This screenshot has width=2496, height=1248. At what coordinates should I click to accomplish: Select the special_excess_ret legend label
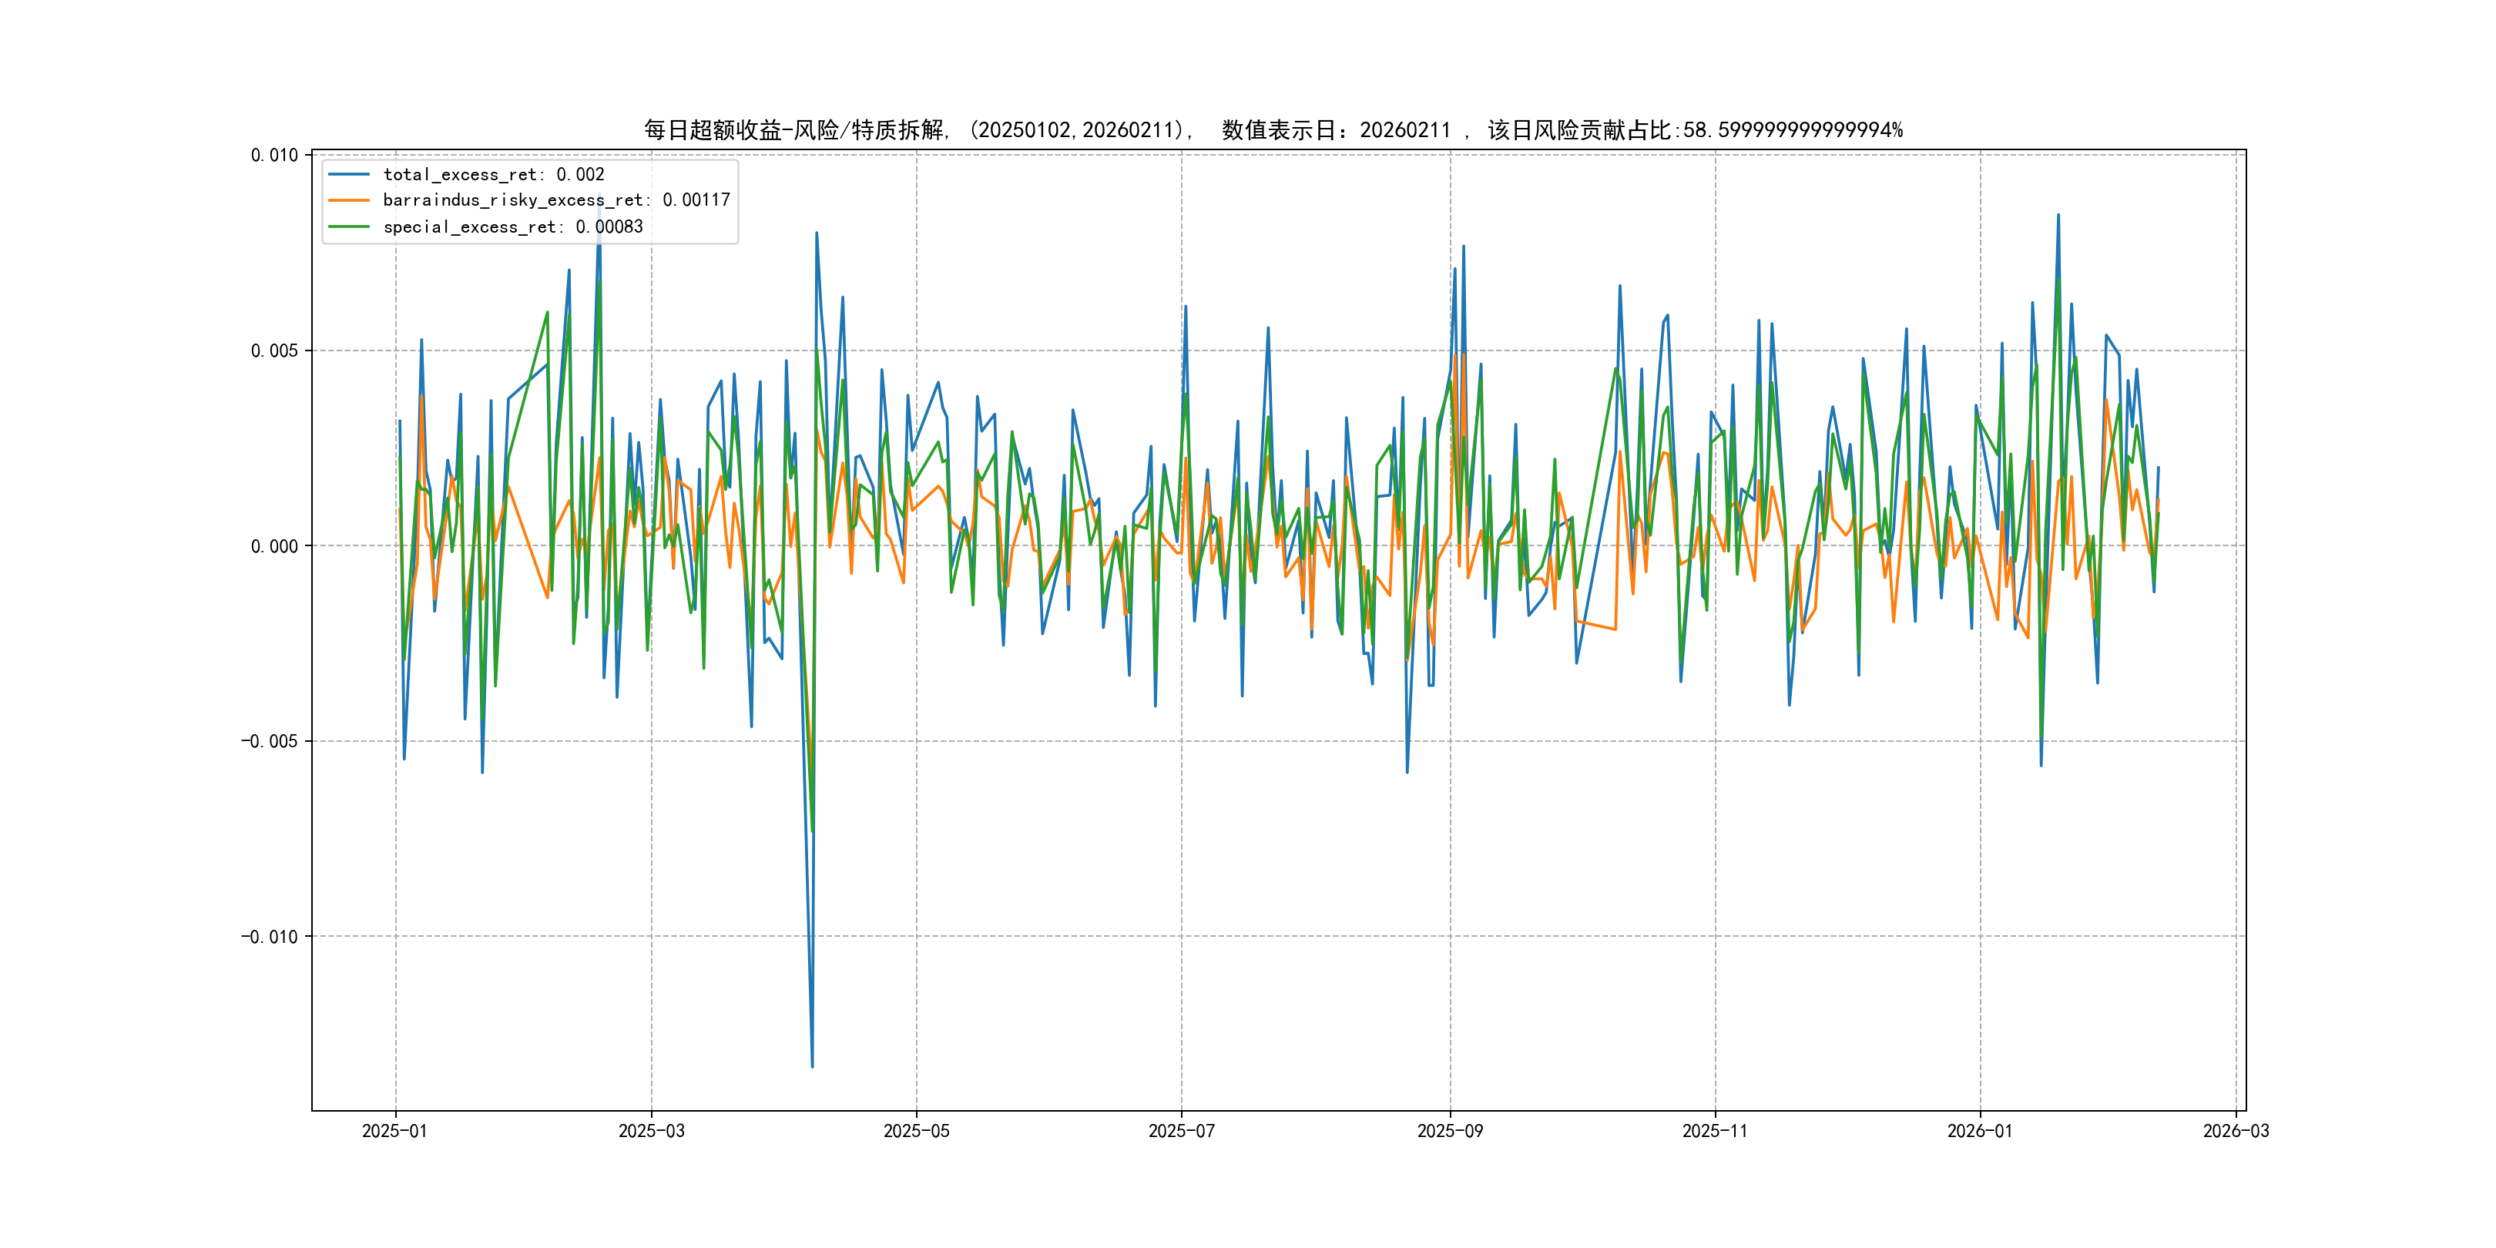coord(512,226)
